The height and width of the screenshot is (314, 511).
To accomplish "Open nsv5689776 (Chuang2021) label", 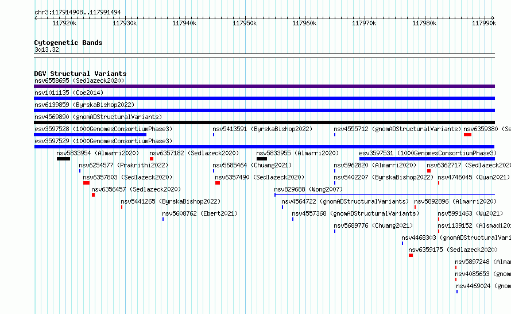I will click(x=373, y=225).
